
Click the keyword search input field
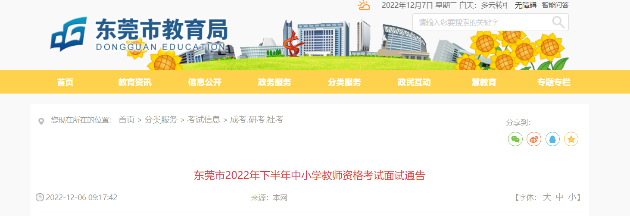click(483, 22)
